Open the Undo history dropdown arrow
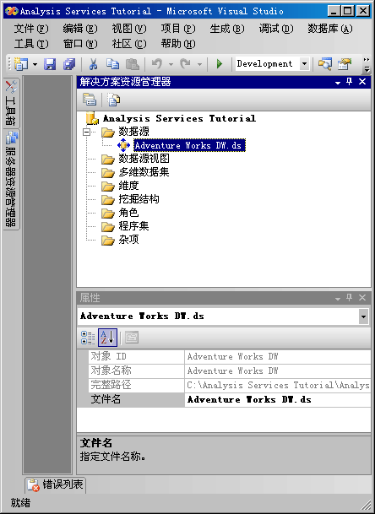Viewport: 375px width, 514px height. click(x=171, y=64)
